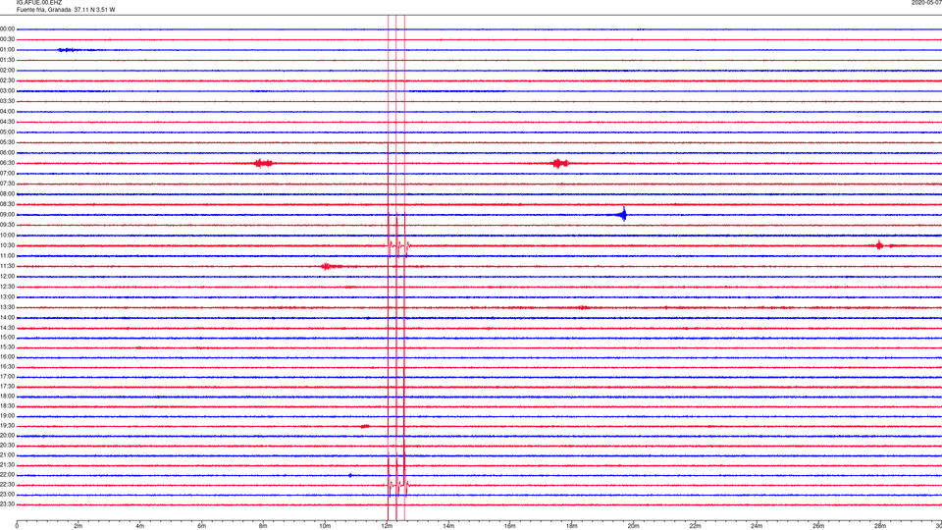Viewport: 942px width, 530px height.
Task: Select the 09:00 time label
Action: tap(8, 215)
